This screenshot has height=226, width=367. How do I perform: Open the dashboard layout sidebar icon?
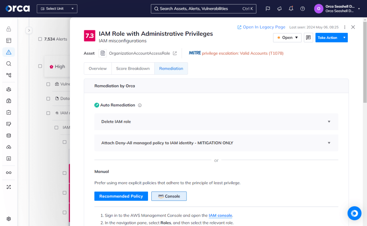click(9, 41)
